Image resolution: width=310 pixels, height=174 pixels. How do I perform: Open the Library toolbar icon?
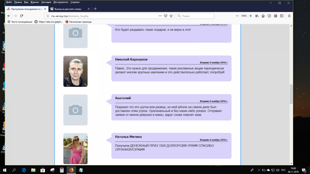tap(257, 16)
